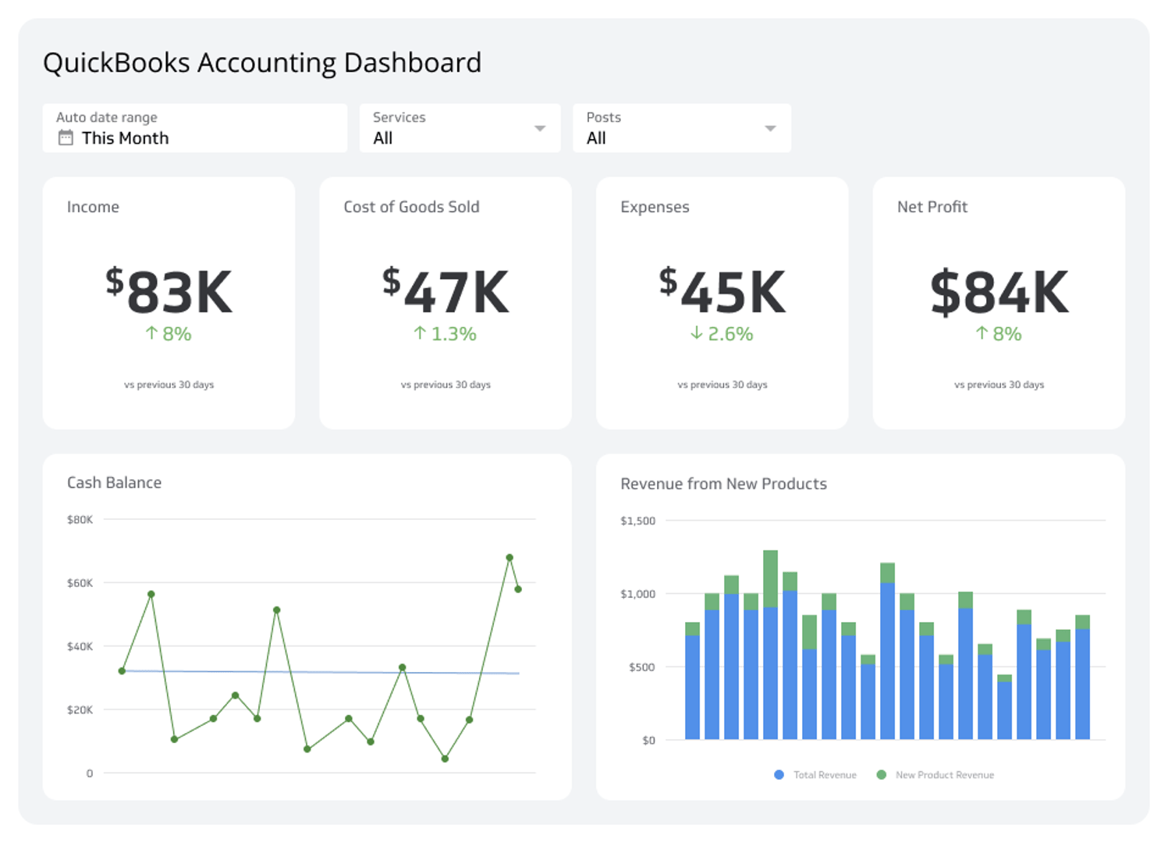Viewport: 1168px width, 843px height.
Task: Open the Services dropdown
Action: pyautogui.click(x=538, y=128)
